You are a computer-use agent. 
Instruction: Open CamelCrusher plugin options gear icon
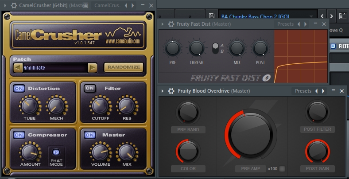14,5
